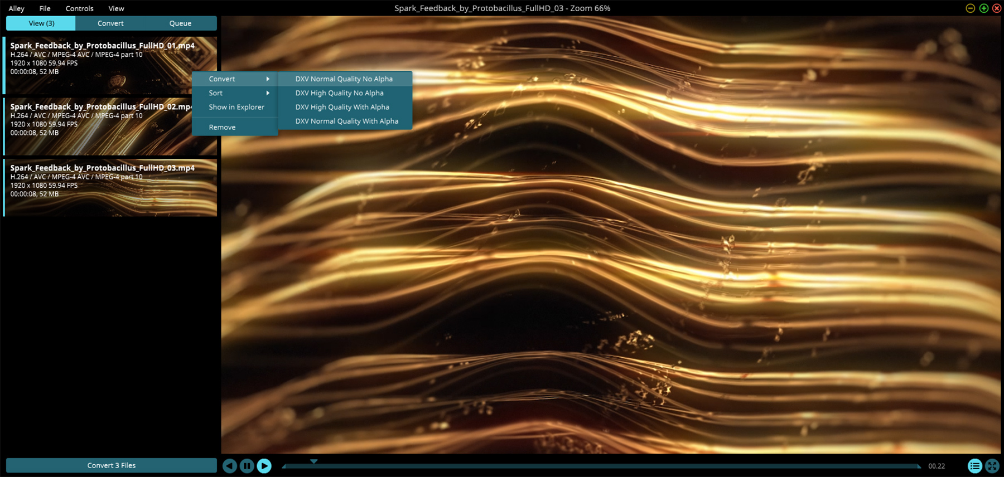Expand the Convert submenu arrow

[268, 79]
